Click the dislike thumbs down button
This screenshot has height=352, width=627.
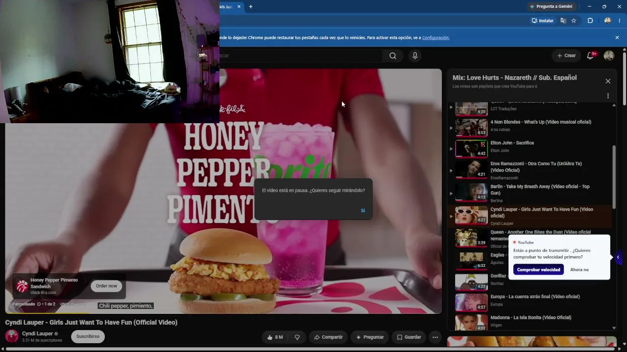click(297, 337)
